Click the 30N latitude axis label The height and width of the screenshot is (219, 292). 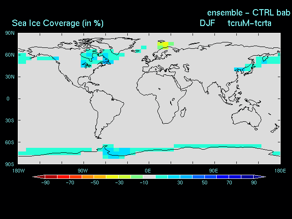(10, 77)
